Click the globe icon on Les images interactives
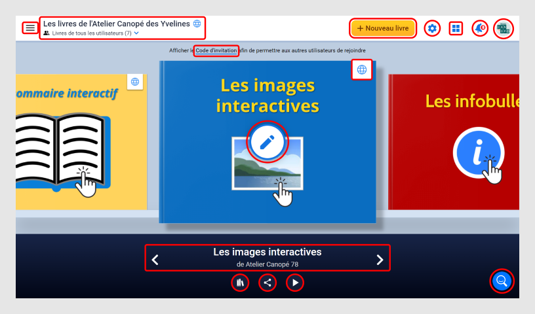The width and height of the screenshot is (535, 314). [x=362, y=69]
